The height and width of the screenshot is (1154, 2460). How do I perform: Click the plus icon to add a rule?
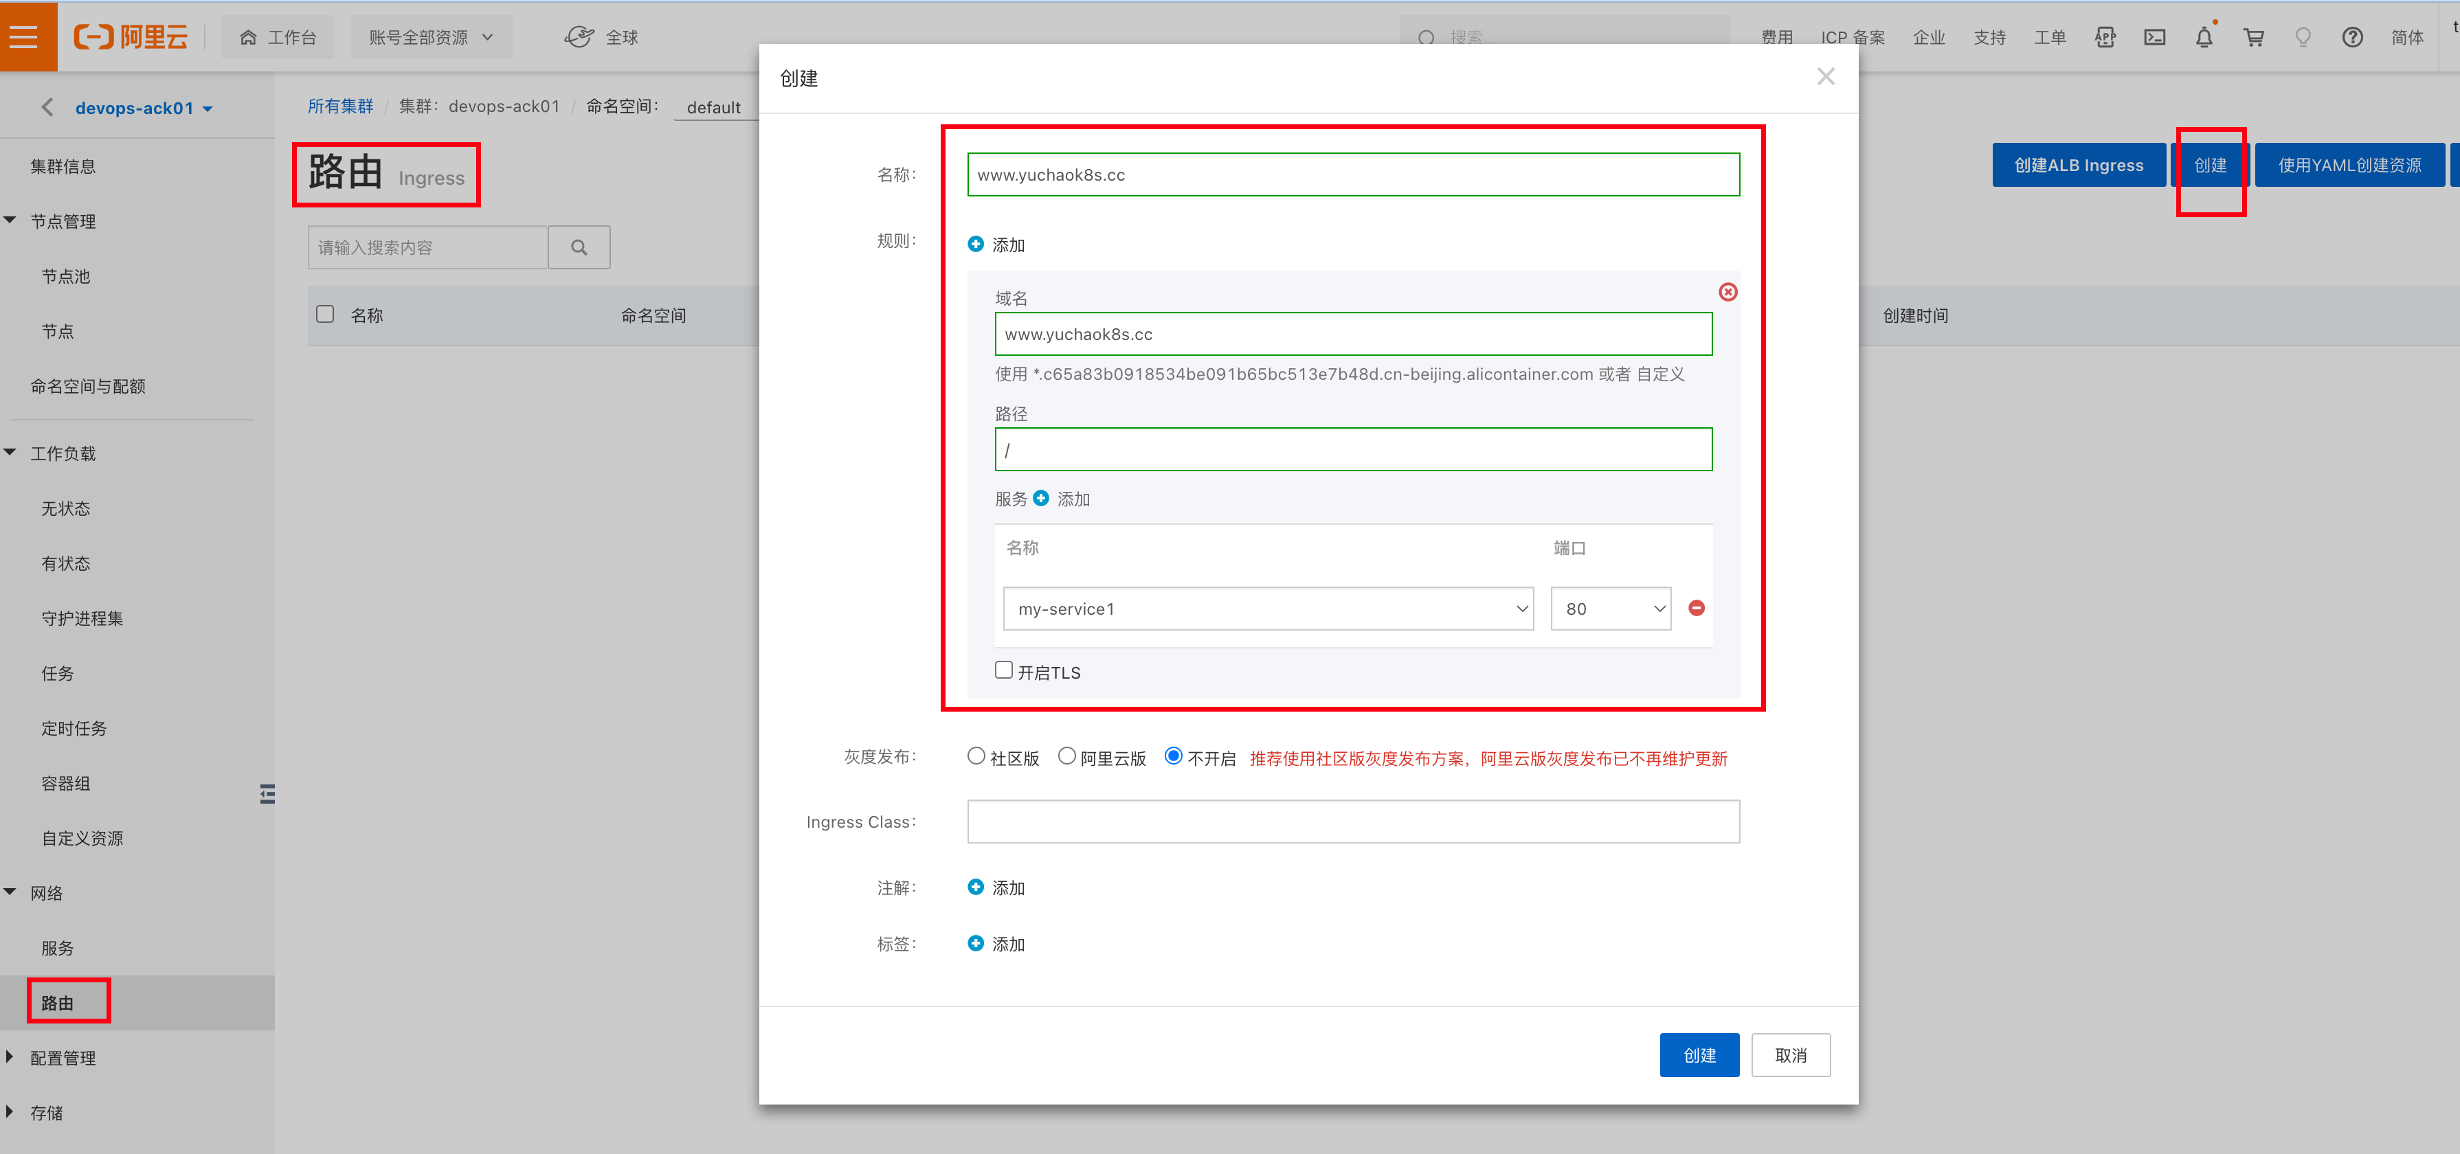[975, 245]
